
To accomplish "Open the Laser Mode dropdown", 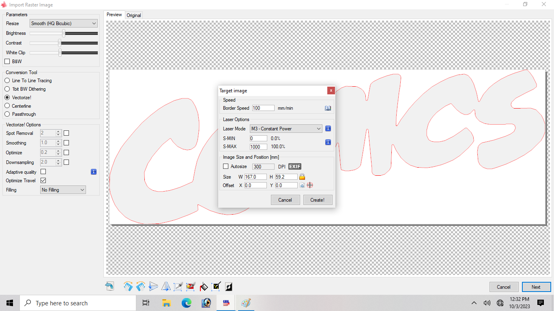I will coord(286,128).
